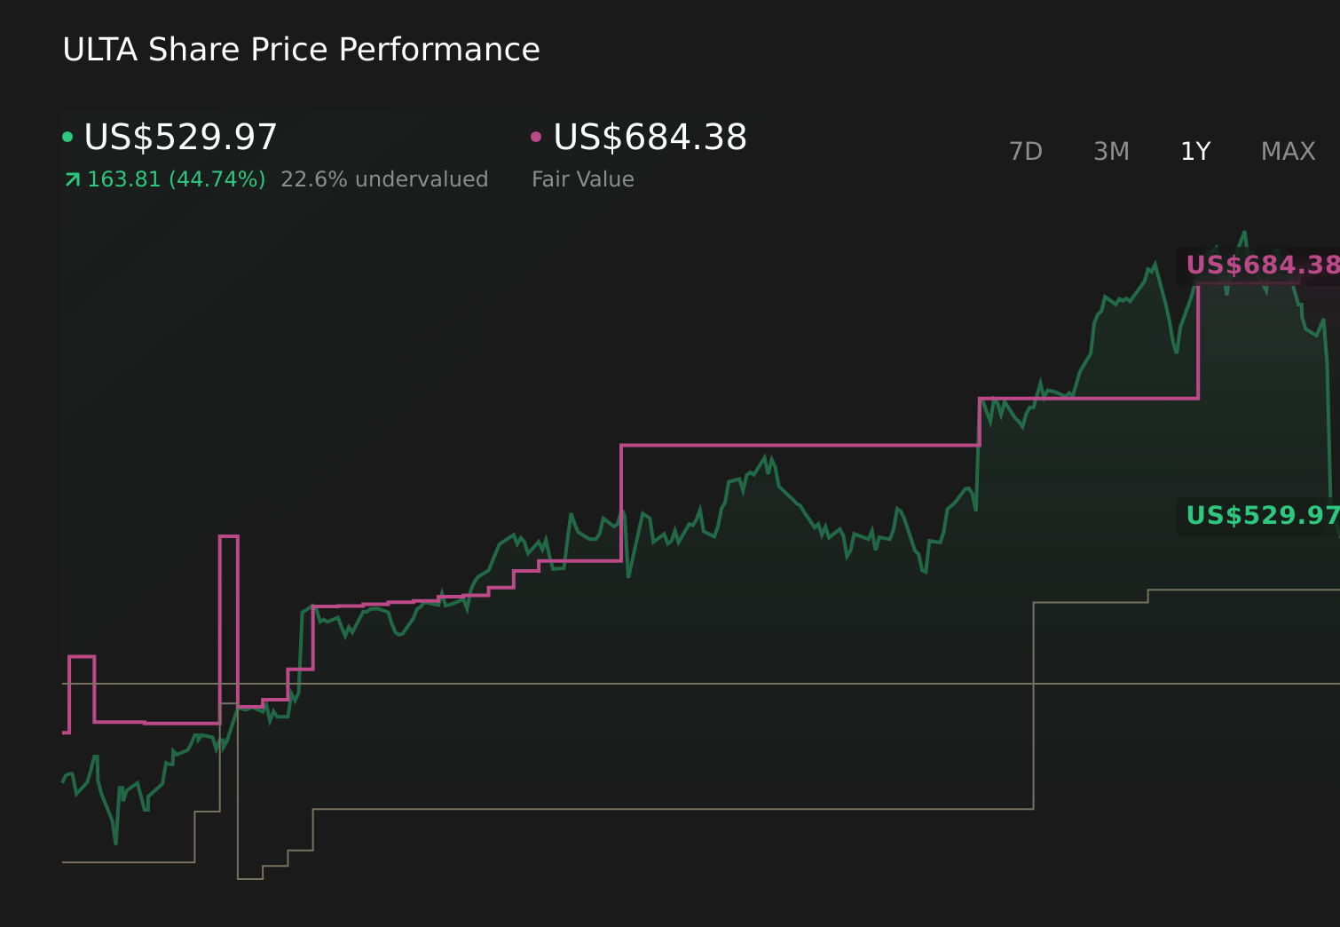Screen dimensions: 1340x927
Task: Click the ULTA Share Price Performance title
Action: click(x=301, y=50)
